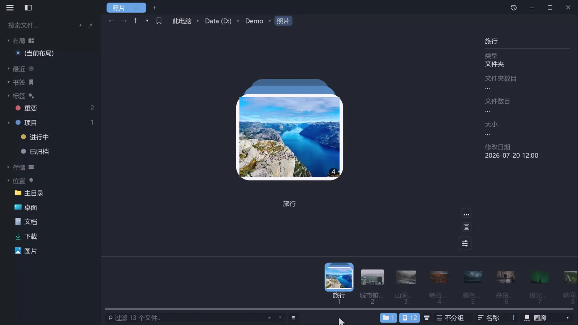
Task: Open the view settings sliders icon
Action: 465,243
